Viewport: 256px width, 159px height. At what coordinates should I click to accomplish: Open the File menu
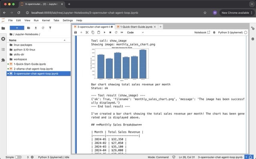pyautogui.click(x=10, y=20)
